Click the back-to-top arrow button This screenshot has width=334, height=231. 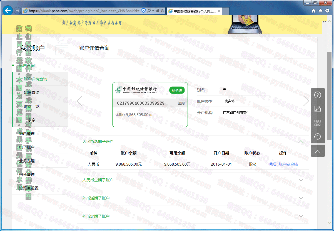pos(318,151)
